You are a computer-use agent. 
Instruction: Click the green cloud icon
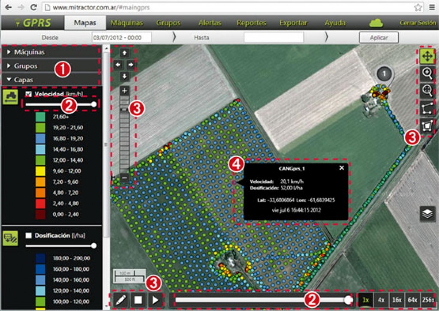coord(376,23)
